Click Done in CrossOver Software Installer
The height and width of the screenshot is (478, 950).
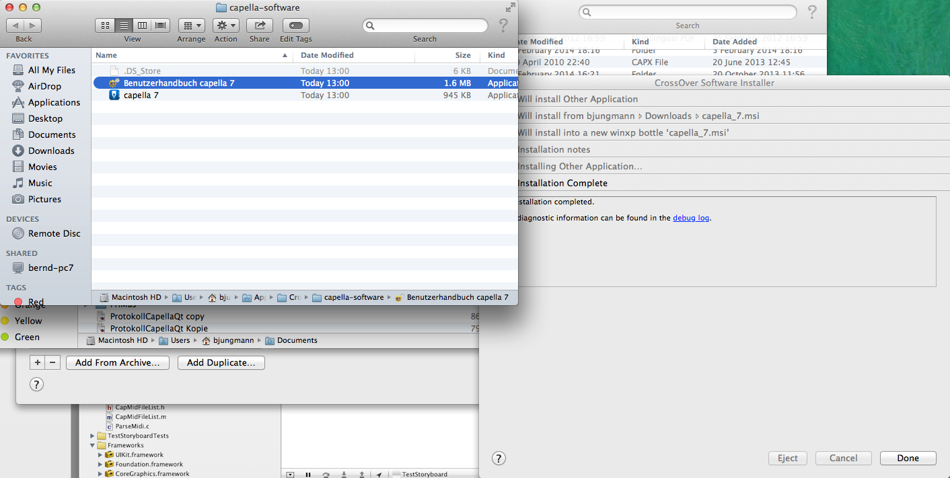coord(908,458)
